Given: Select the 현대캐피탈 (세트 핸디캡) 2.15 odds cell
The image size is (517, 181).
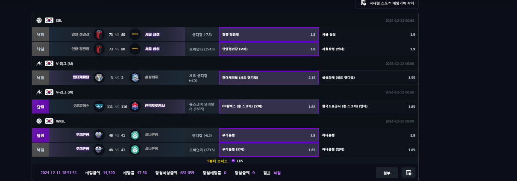Looking at the screenshot, I should pyautogui.click(x=269, y=78).
